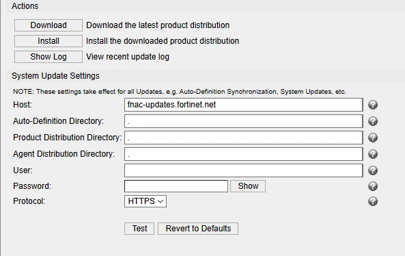Screen dimensions: 405x256
Task: Click the 'Actions' section heading
Action: [x=25, y=6]
